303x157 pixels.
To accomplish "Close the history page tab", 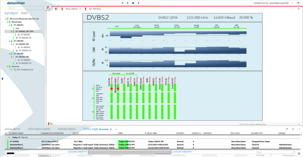I will point(111,129).
